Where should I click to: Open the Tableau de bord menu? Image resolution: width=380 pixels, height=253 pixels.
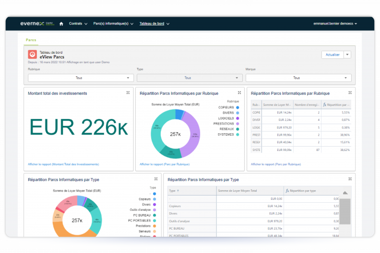[x=154, y=24]
